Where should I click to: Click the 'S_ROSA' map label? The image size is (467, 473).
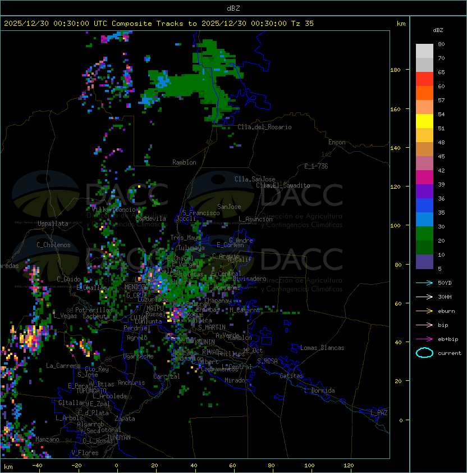tap(267, 361)
